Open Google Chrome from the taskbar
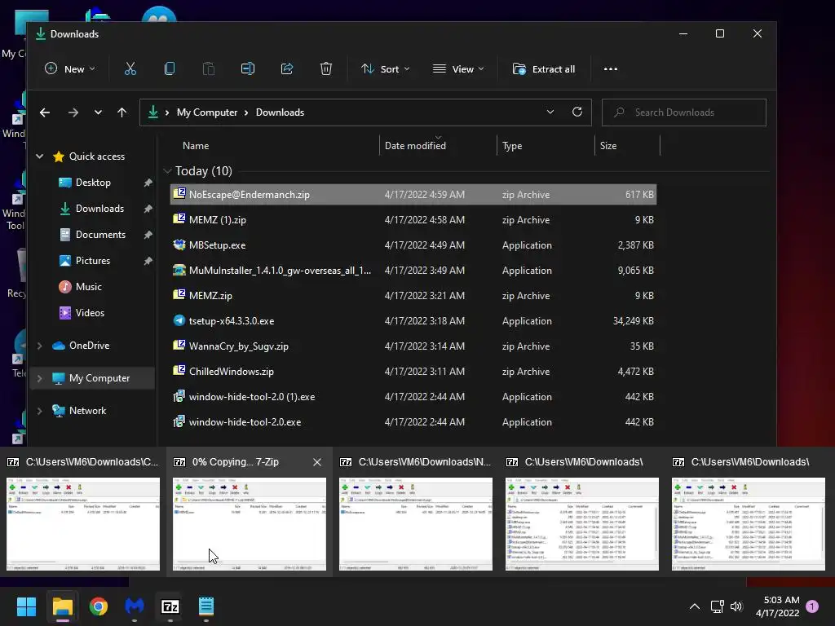Image resolution: width=835 pixels, height=626 pixels. coord(99,606)
